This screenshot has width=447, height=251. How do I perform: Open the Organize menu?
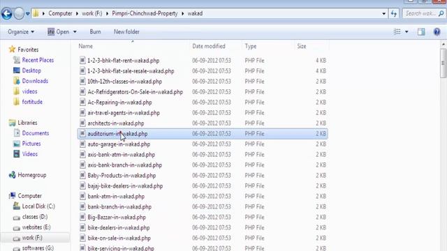click(21, 31)
